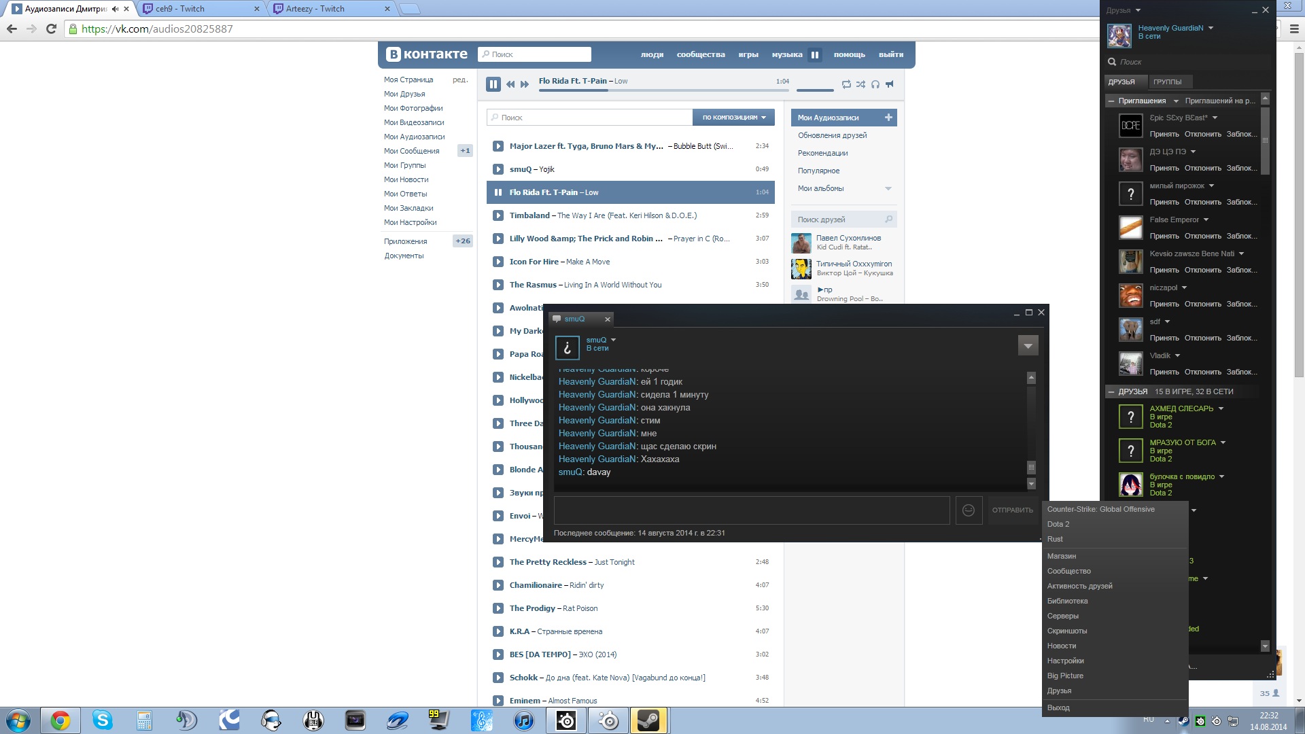Toggle repeat mode in VK player

[x=846, y=84]
